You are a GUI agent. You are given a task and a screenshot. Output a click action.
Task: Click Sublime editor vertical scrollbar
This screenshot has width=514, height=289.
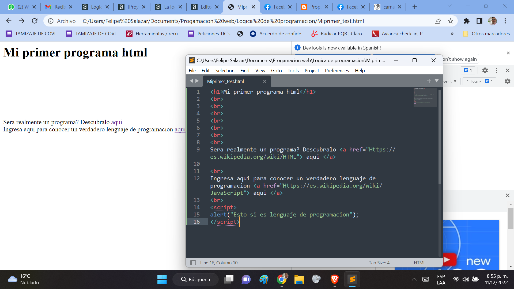pos(440,136)
